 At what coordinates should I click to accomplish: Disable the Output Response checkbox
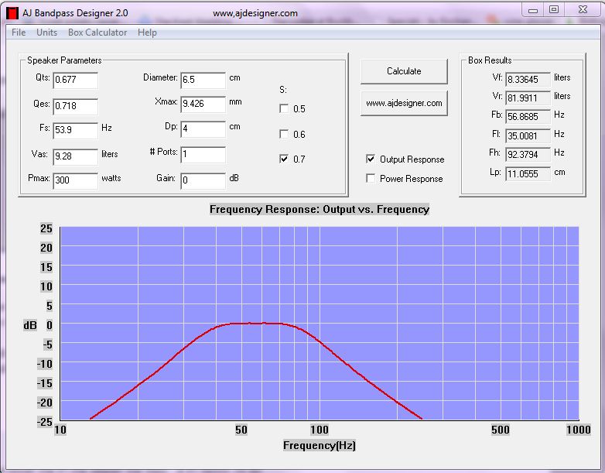(371, 159)
